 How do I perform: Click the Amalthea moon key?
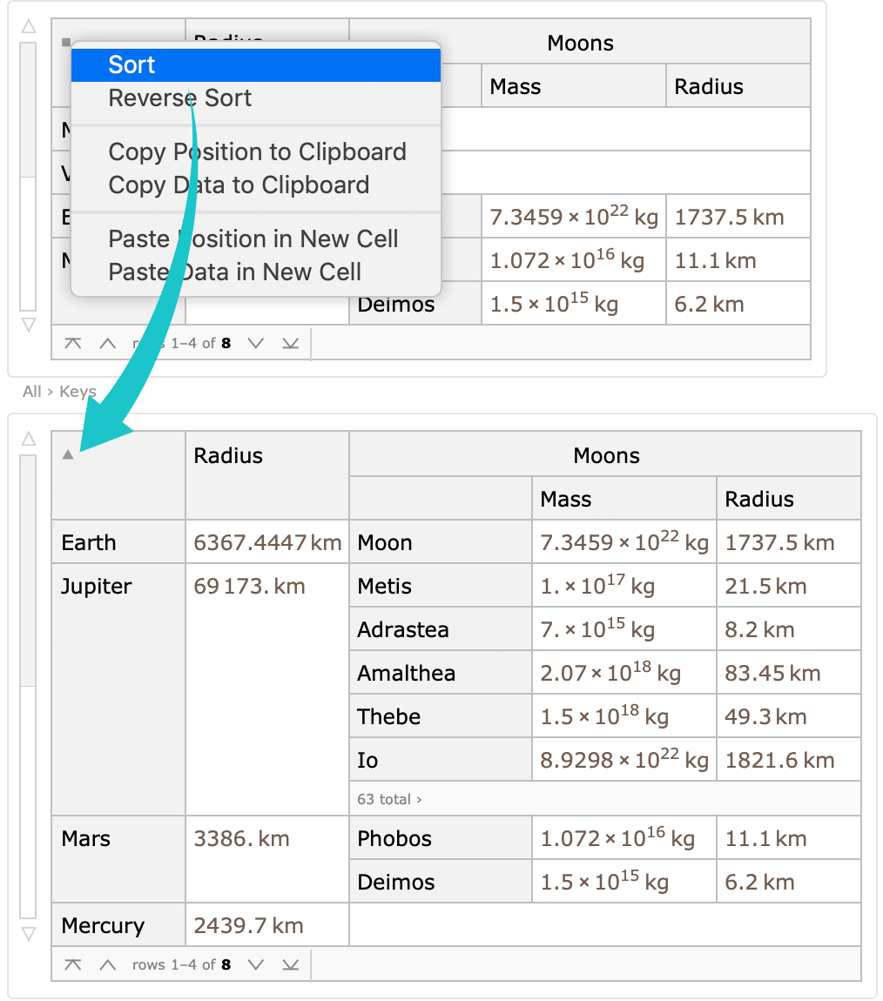point(441,673)
